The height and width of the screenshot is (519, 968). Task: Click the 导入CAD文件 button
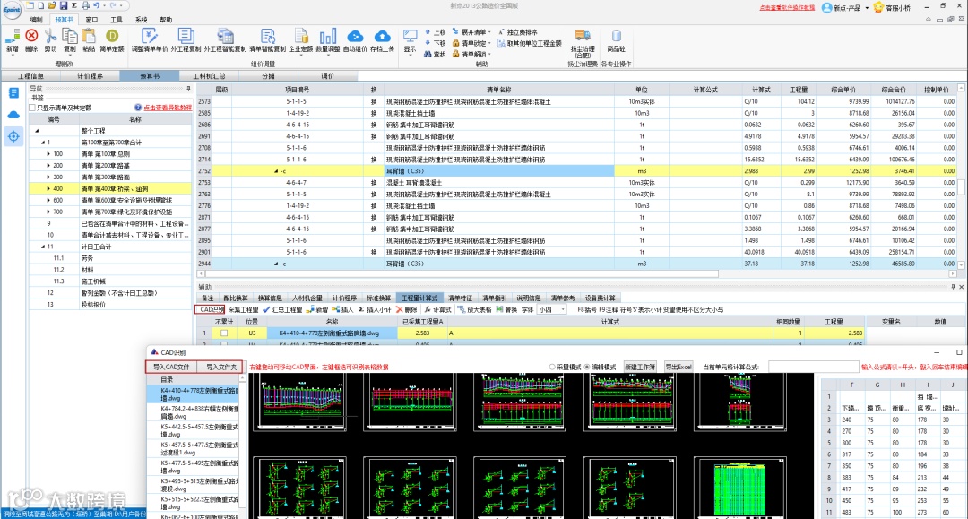point(171,368)
